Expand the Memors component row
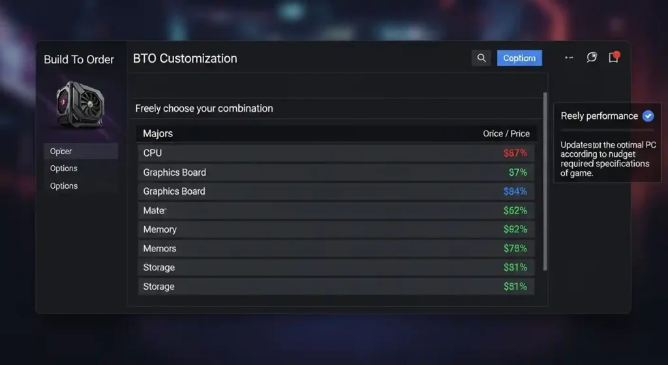 (336, 248)
